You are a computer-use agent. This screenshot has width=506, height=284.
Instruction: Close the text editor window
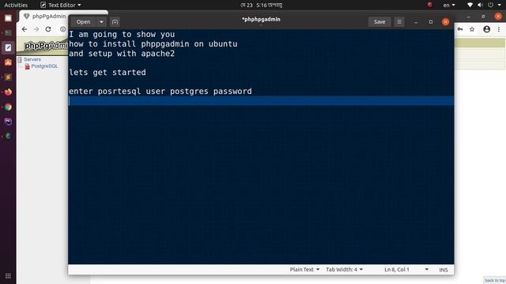coord(446,22)
